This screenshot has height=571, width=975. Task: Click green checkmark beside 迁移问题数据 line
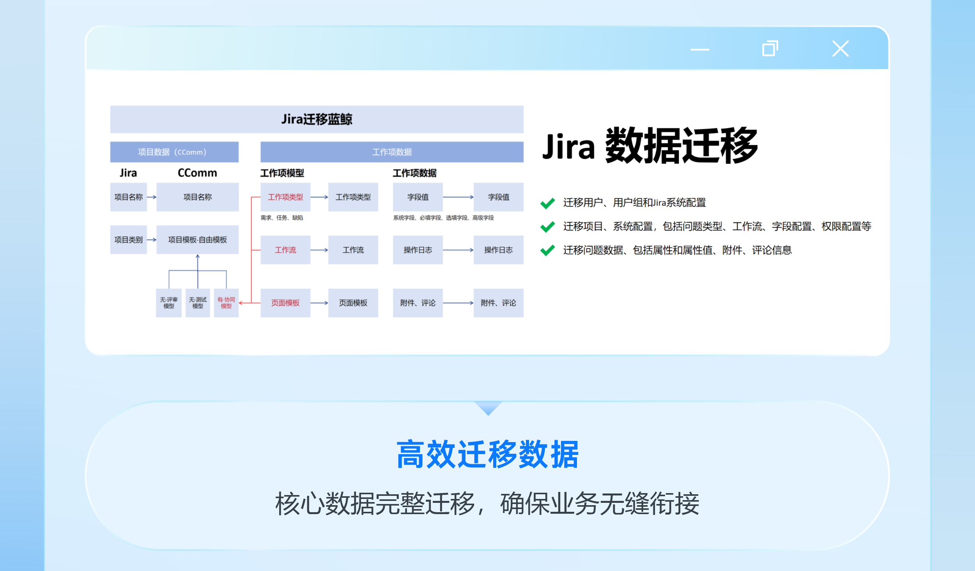(547, 250)
